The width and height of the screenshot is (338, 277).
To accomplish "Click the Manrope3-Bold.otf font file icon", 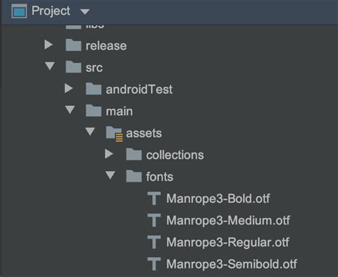I will point(154,199).
